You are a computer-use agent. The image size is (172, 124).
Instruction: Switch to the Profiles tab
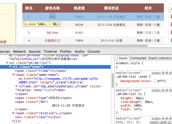[x=66, y=51]
